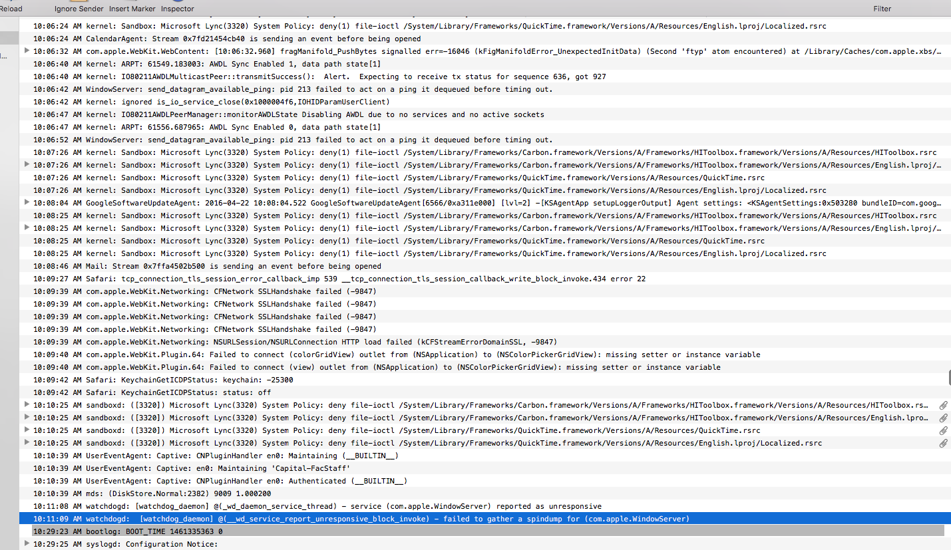Expand the sandboxd Localized.rsrc entry
The image size is (951, 550).
coord(27,442)
